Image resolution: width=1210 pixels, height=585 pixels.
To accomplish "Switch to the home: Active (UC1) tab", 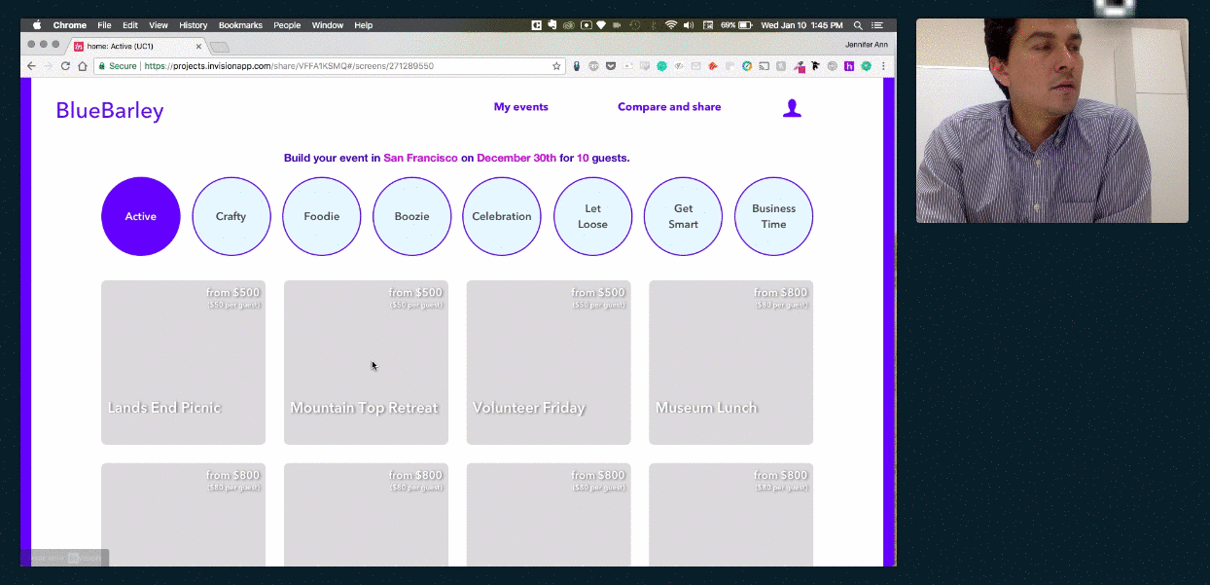I will [x=136, y=46].
